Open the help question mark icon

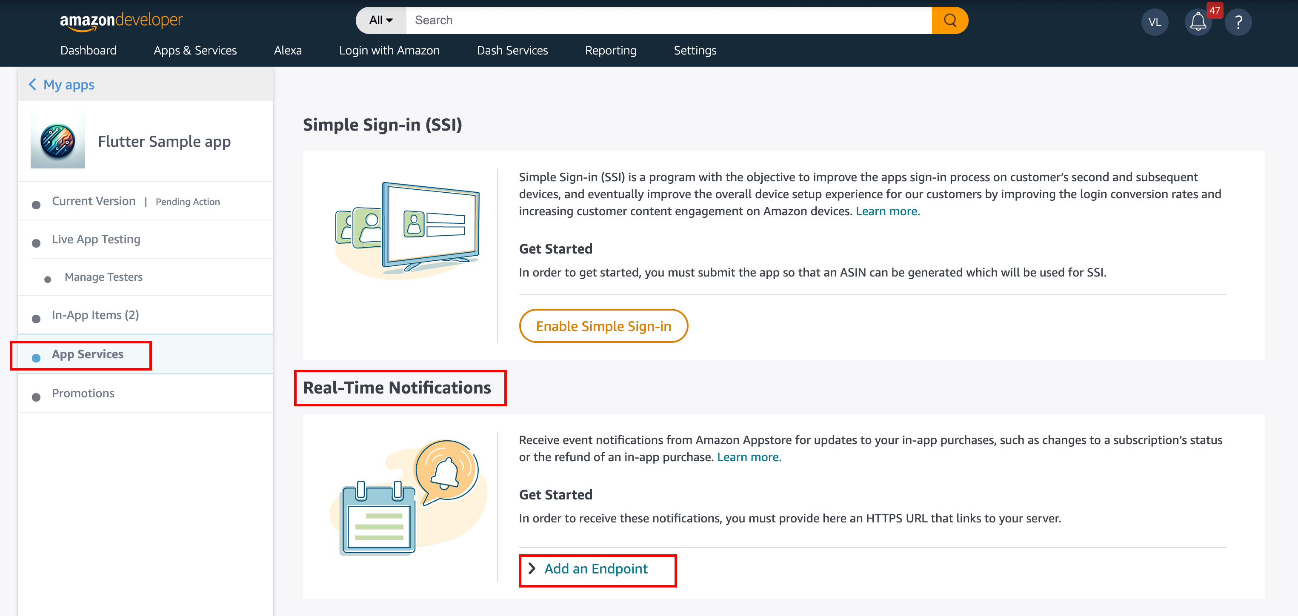point(1238,22)
